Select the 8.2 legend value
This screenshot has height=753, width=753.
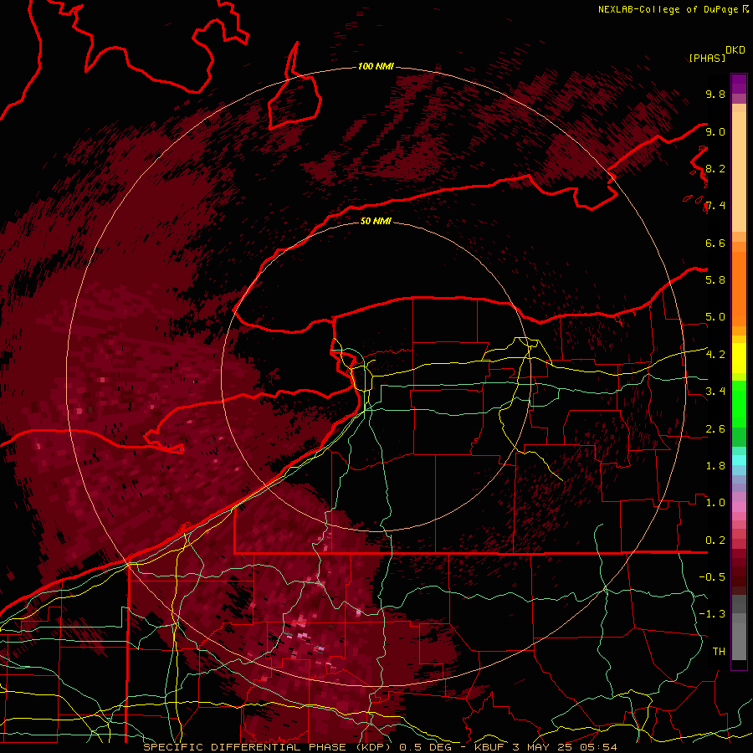[715, 168]
